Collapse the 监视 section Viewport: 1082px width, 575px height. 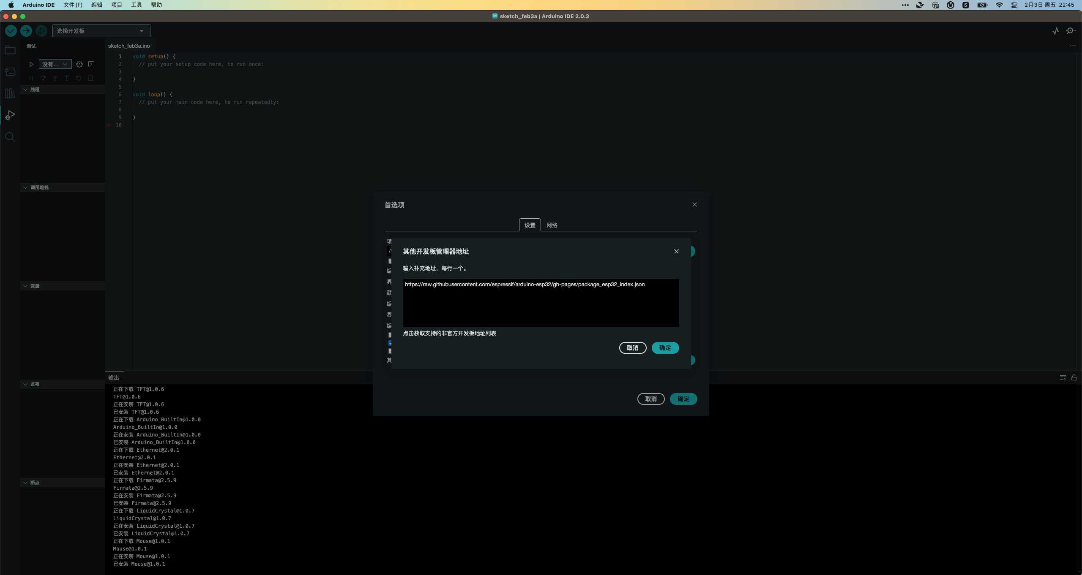pyautogui.click(x=63, y=384)
